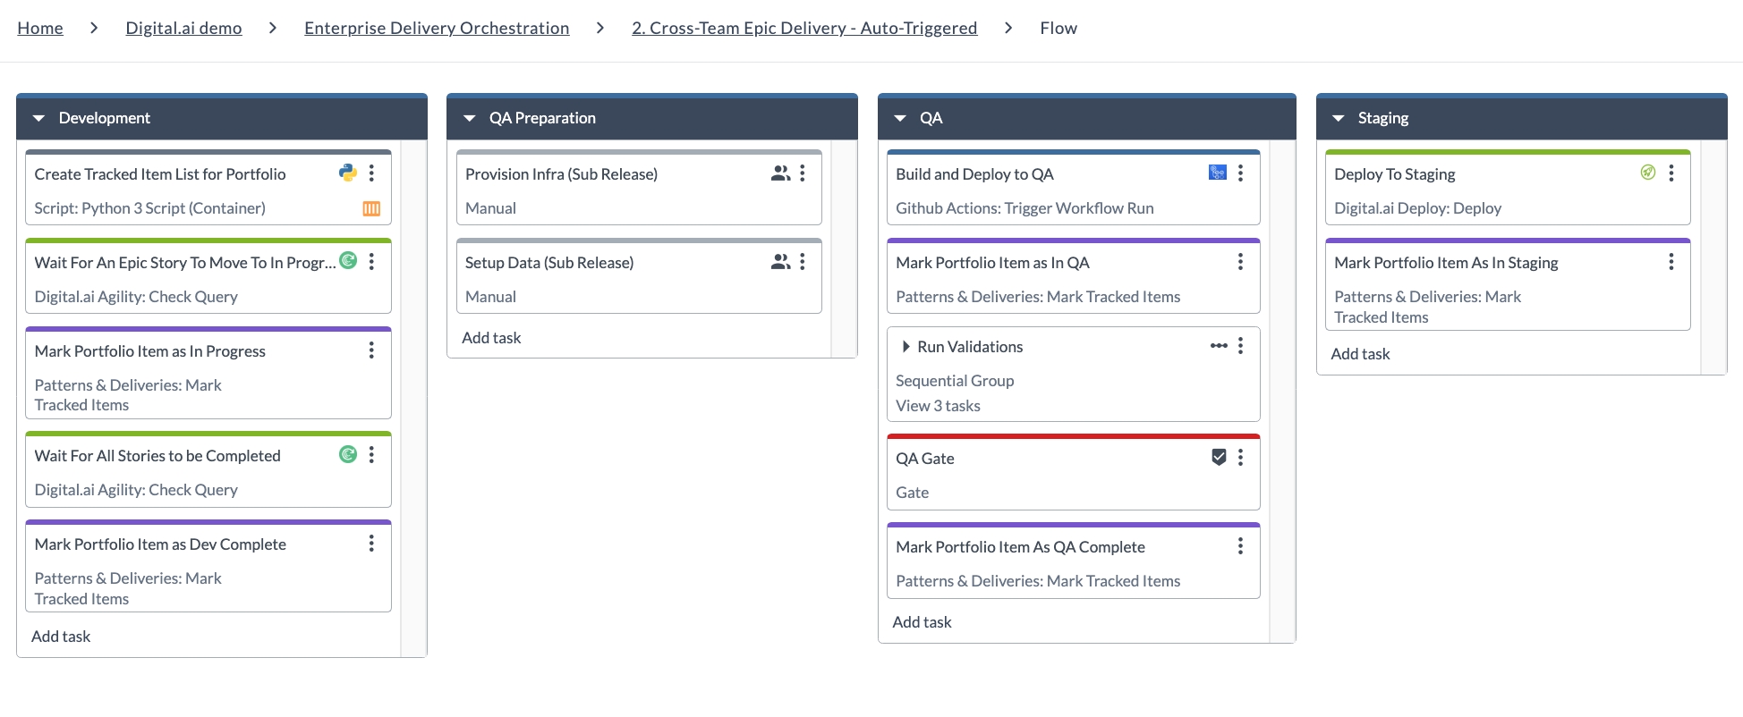Expand the Run Validations sequential group
The height and width of the screenshot is (717, 1743).
(x=906, y=347)
